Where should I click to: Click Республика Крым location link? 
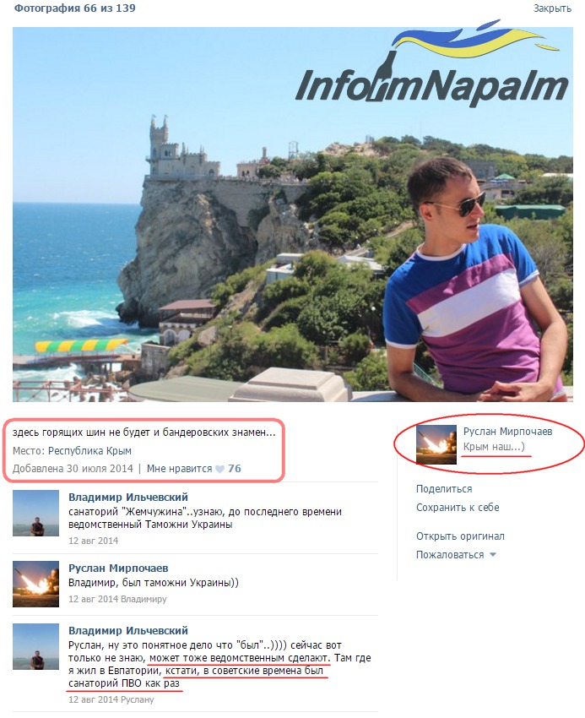[89, 450]
